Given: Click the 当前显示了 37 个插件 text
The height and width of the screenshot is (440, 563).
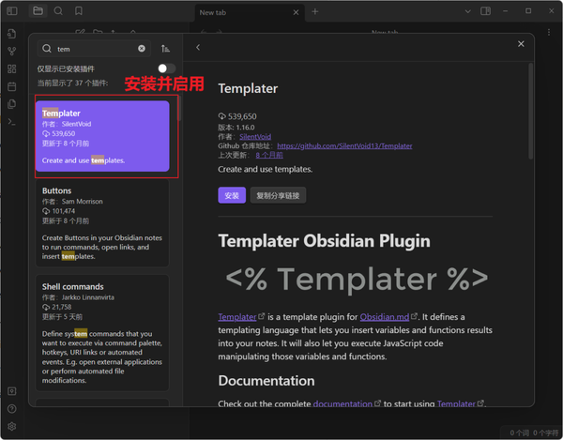Looking at the screenshot, I should (x=72, y=83).
